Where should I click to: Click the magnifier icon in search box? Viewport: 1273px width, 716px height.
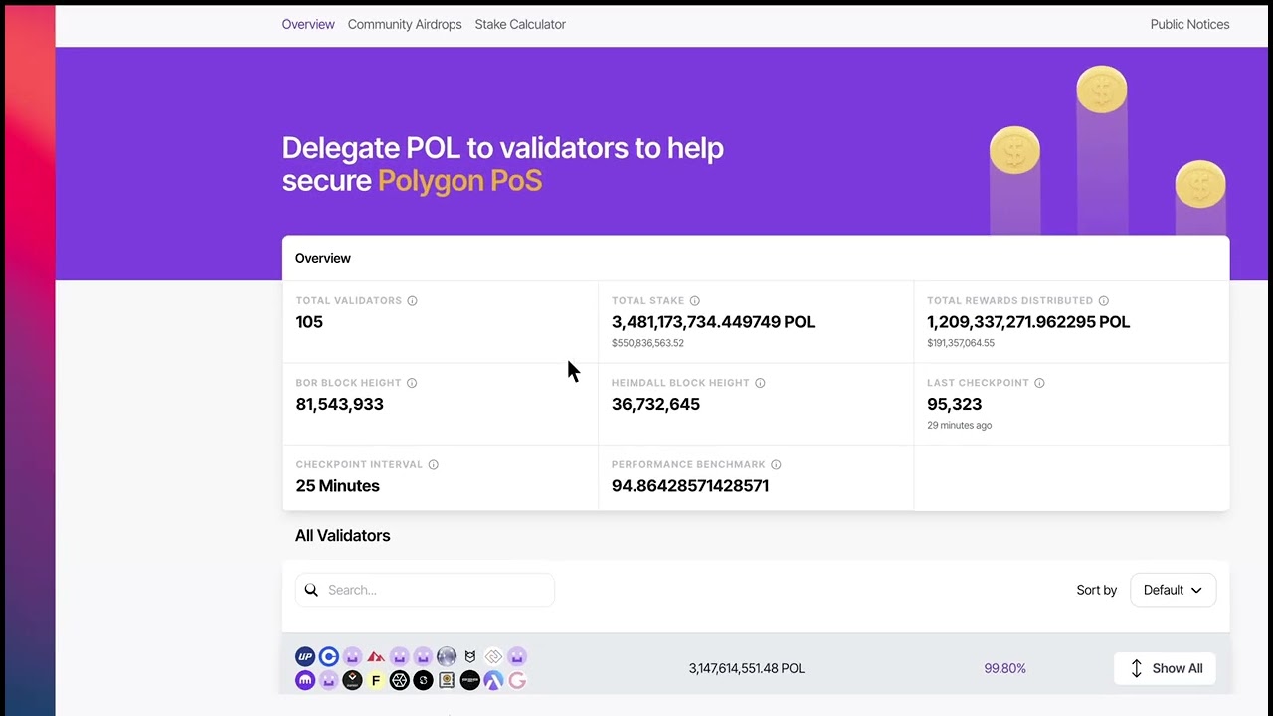[x=311, y=590]
